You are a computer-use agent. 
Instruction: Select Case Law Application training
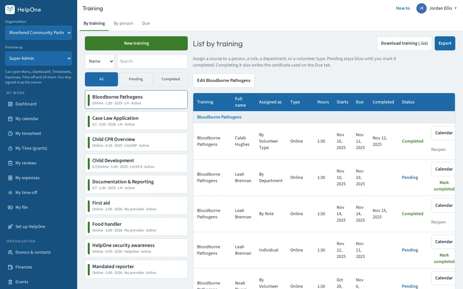pos(136,121)
